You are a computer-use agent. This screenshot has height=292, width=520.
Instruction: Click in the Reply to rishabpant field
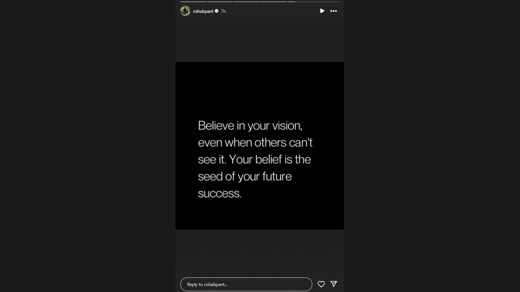246,284
